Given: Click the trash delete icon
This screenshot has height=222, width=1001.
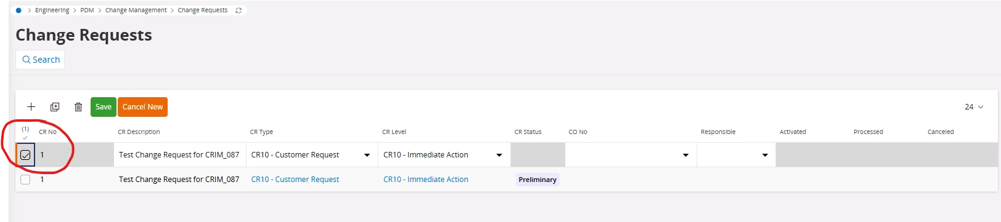Looking at the screenshot, I should [x=78, y=107].
